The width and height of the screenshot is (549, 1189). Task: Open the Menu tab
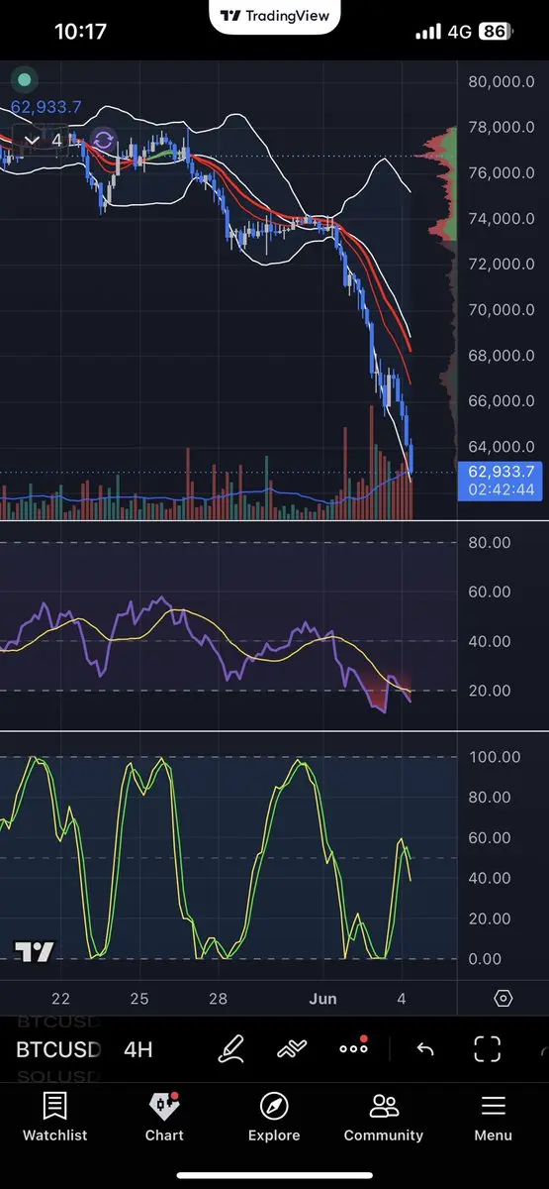(493, 1118)
